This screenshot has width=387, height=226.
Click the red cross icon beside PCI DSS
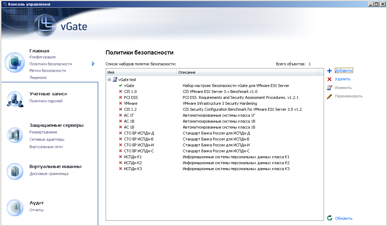coord(120,97)
